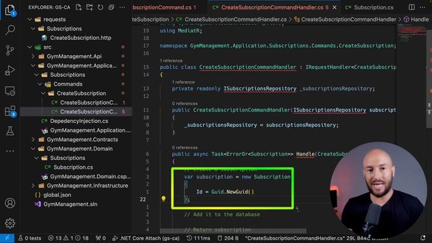This screenshot has width=432, height=243.
Task: Click the lightbulb quick fix icon
Action: [163, 198]
